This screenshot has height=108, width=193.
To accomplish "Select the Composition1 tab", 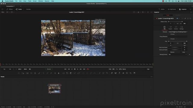I will tap(10, 6).
